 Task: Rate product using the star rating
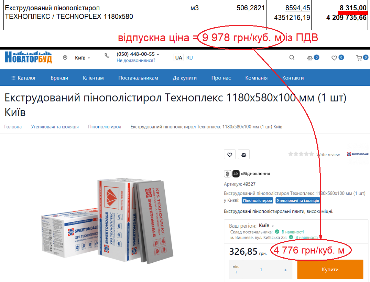[x=301, y=154]
